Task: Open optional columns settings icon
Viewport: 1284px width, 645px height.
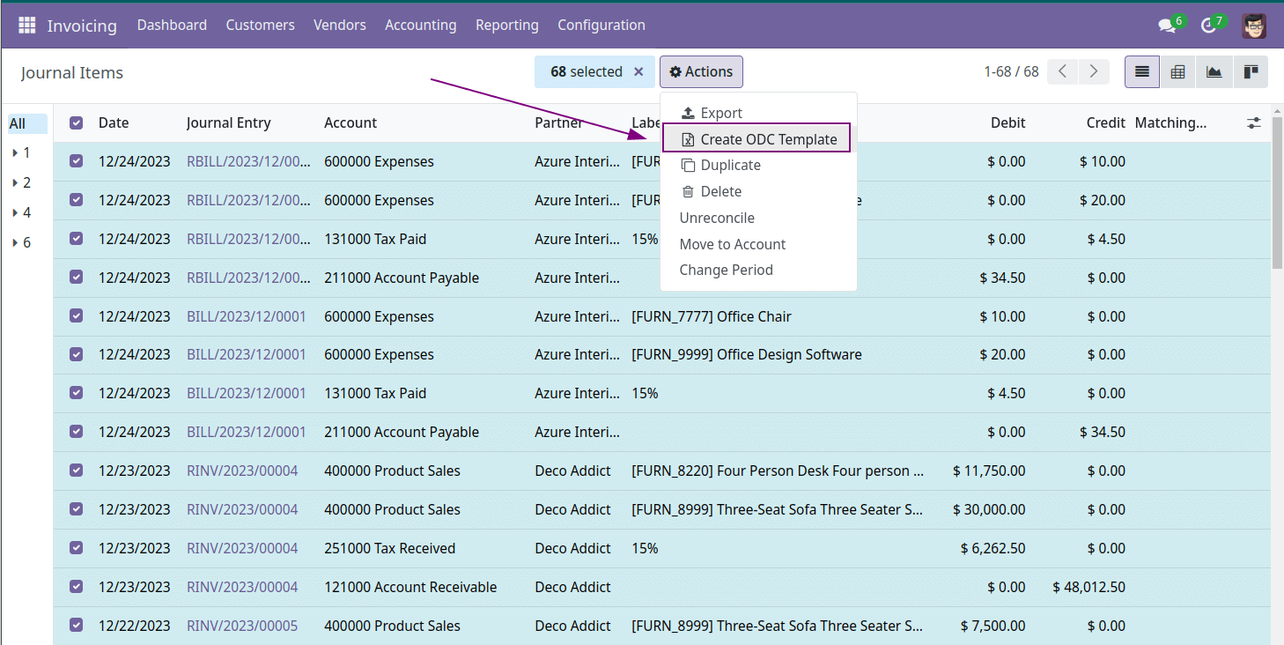Action: click(x=1254, y=123)
